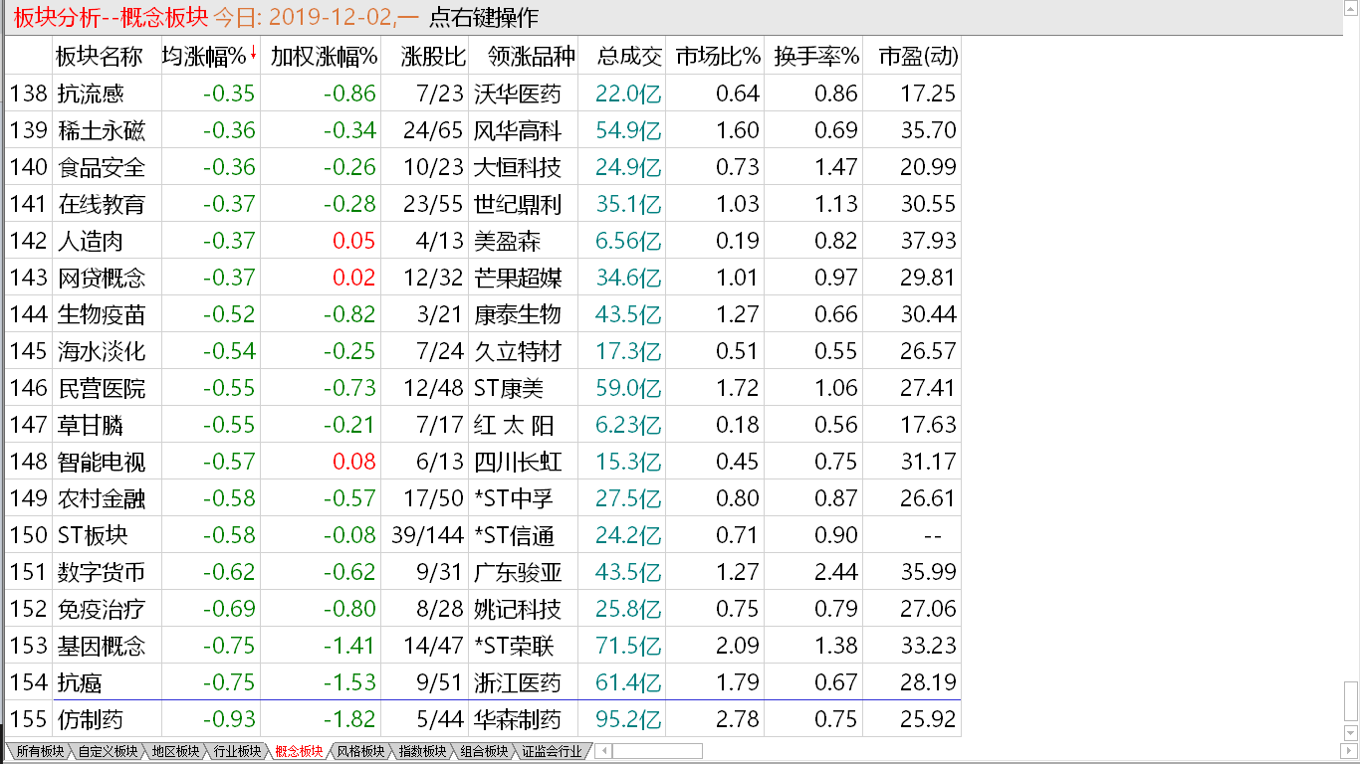Click the vertical scrollbar thumb

[1351, 703]
